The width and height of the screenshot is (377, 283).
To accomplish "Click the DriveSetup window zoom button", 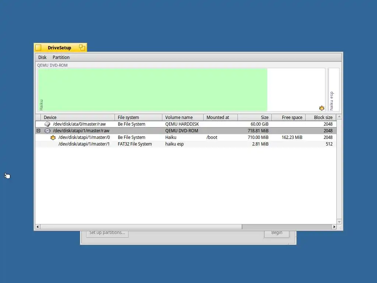I will tap(82, 48).
